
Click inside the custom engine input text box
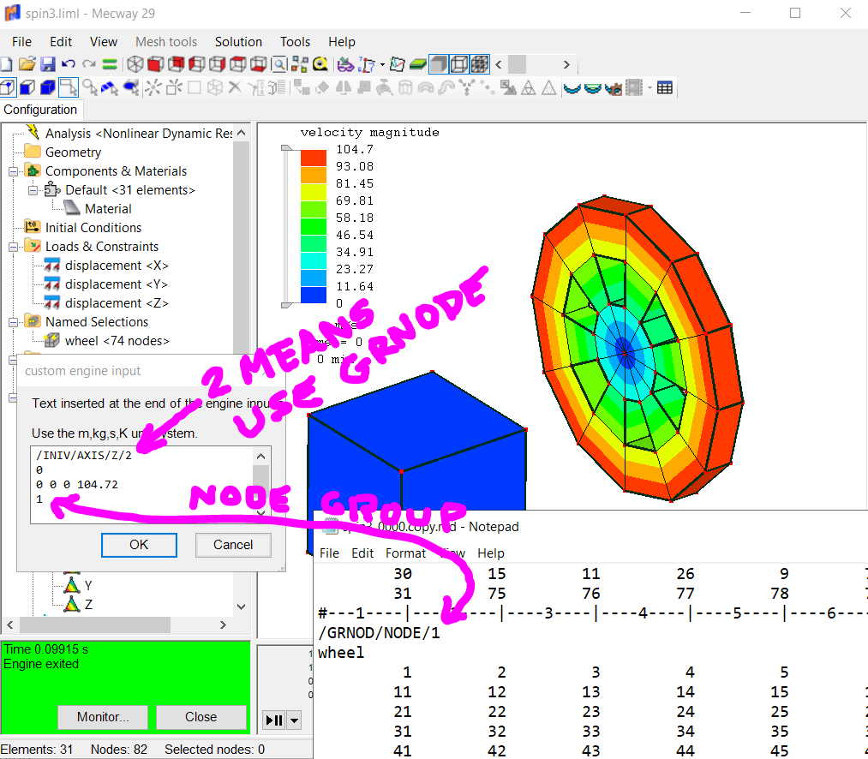(x=141, y=484)
